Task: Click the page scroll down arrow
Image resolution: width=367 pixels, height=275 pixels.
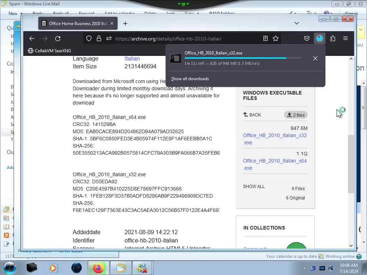Action: point(351,246)
